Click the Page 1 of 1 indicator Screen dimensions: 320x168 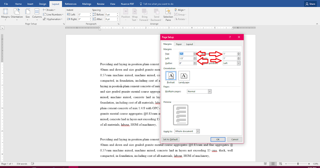pyautogui.click(x=7, y=164)
